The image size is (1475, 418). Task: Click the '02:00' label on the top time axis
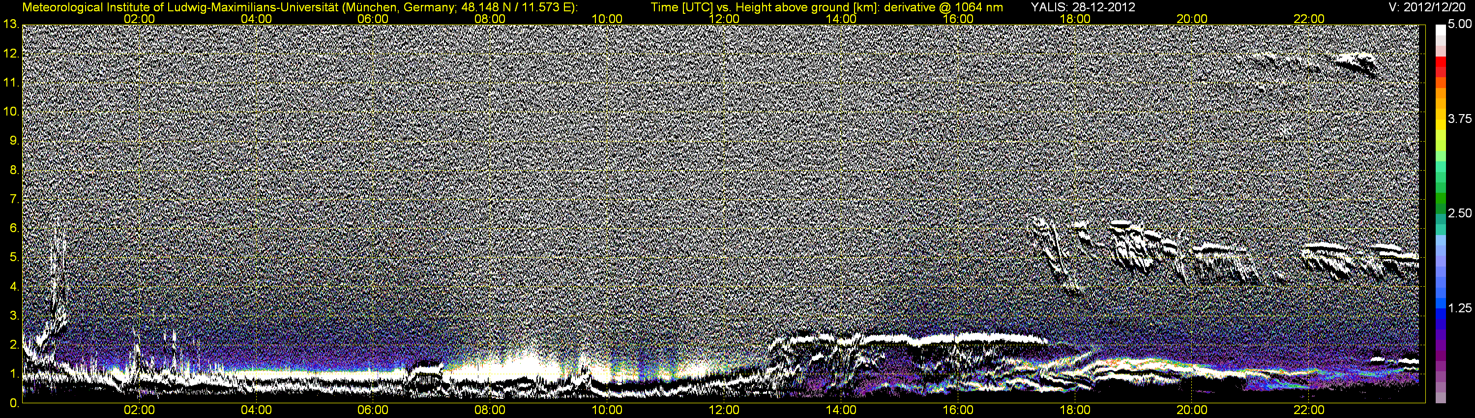tap(140, 19)
